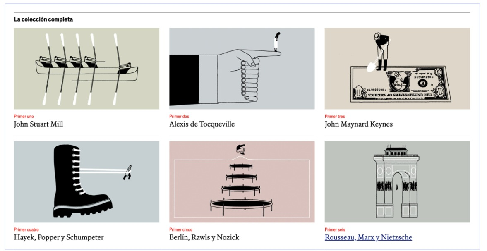Image resolution: width=487 pixels, height=251 pixels.
Task: Click the stone arch illustration thumbnail
Action: point(397,182)
